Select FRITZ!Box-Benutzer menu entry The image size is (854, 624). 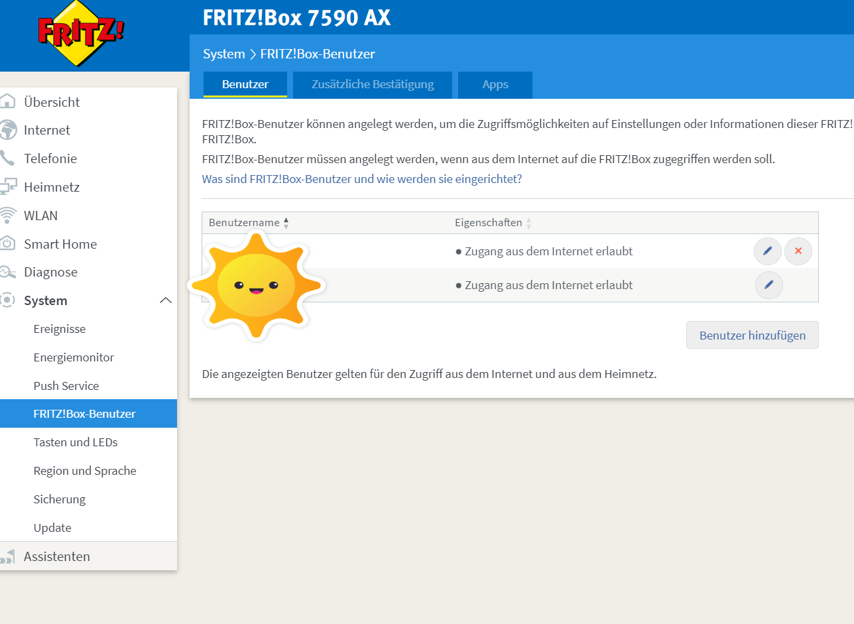point(88,414)
